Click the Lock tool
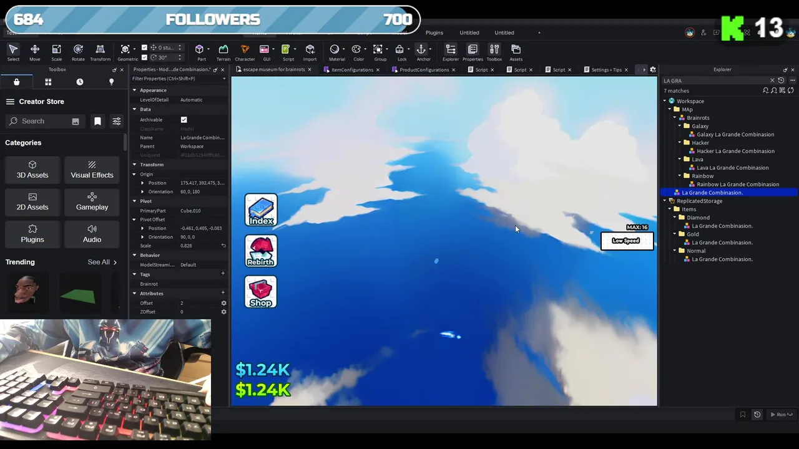799x449 pixels. (x=401, y=52)
